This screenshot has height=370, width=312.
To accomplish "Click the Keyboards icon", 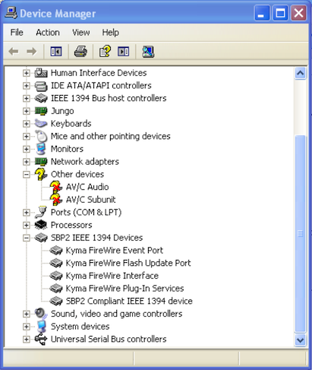I will pos(41,124).
